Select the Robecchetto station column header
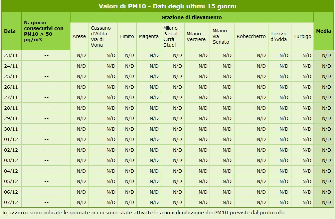Screen dimensions: 335x219 point(251,36)
